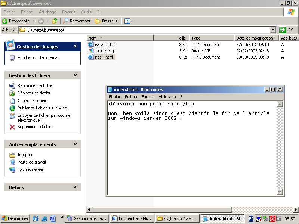The height and width of the screenshot is (224, 299).
Task: Click the Rechercher search toolbar button
Action: point(77,21)
